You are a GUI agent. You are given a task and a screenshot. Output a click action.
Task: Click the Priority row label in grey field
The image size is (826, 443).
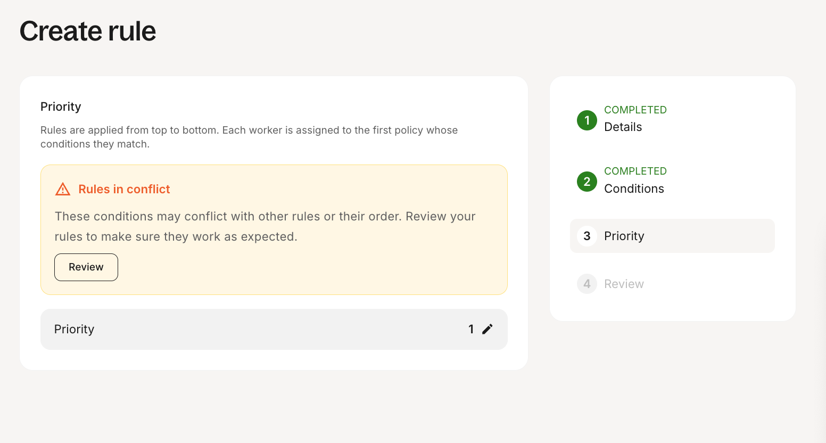[74, 329]
